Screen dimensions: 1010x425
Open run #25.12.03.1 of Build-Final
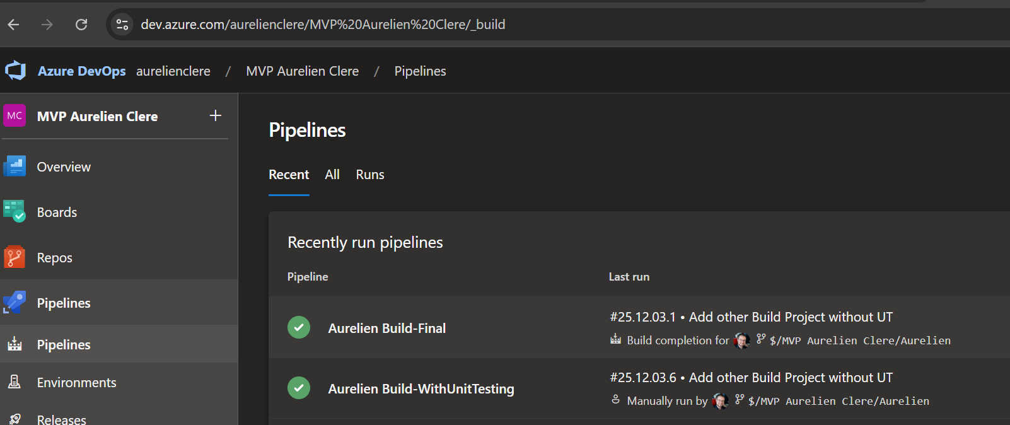[x=752, y=317]
